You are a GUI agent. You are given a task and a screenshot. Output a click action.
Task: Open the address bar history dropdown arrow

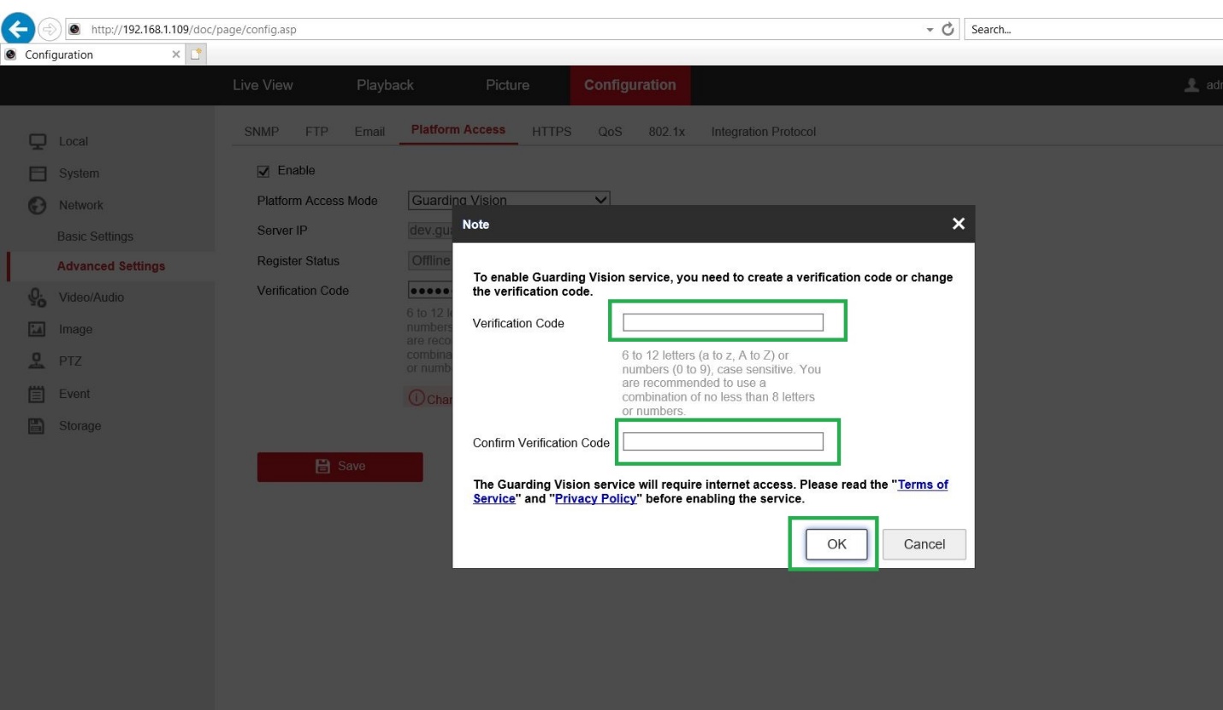930,30
